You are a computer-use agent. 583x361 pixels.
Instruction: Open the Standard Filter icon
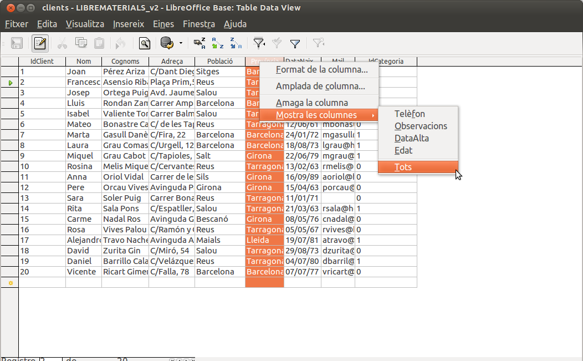coord(295,43)
